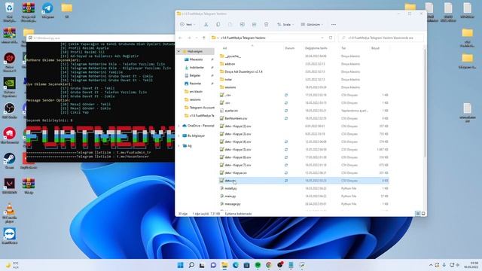Open the Telegram desktop shortcut
482x271 pixels.
point(47,11)
